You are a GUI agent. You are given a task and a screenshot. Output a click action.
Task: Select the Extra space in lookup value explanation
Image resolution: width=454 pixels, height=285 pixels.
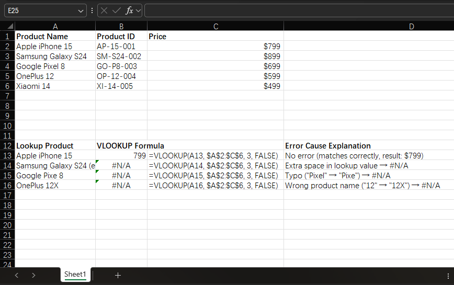click(x=369, y=166)
